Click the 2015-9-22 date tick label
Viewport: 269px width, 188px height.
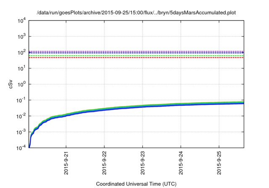click(104, 163)
